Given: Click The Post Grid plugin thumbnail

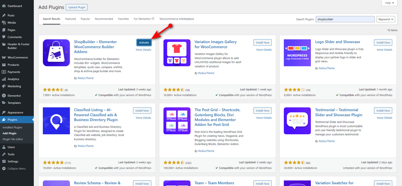Looking at the screenshot, I should coord(177,121).
